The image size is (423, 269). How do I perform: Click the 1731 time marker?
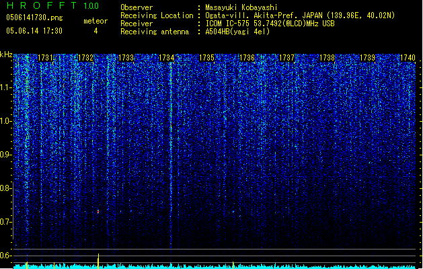45,58
